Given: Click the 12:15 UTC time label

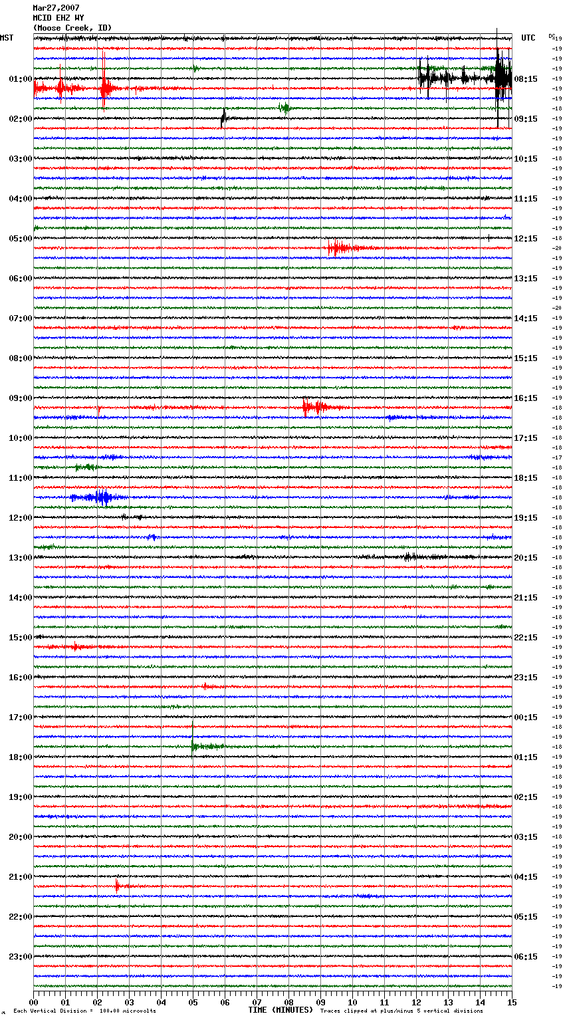Looking at the screenshot, I should point(526,239).
